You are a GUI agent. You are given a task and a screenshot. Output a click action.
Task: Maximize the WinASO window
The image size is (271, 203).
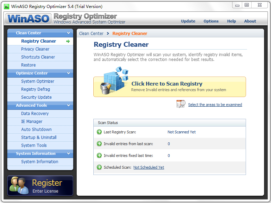247,5
